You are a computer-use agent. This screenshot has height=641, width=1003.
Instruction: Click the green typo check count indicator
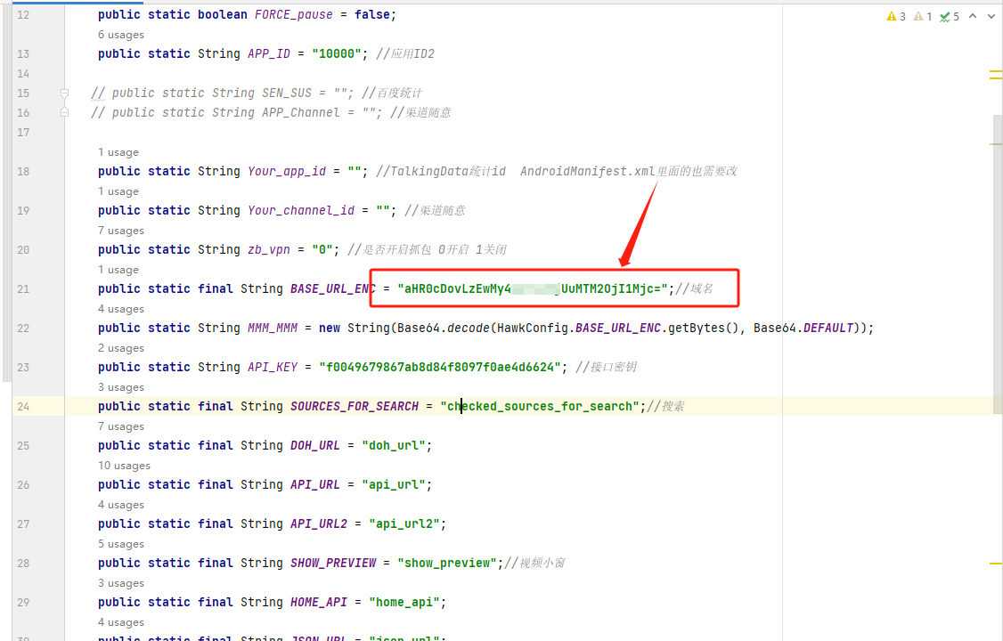point(949,17)
